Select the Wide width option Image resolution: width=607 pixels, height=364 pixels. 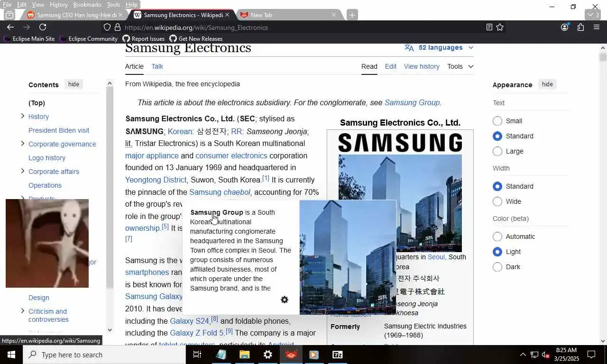click(497, 201)
